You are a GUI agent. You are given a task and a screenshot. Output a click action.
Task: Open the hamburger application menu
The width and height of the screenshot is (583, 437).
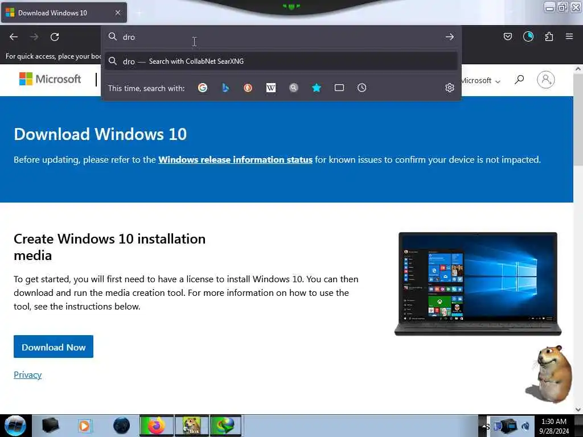point(569,36)
